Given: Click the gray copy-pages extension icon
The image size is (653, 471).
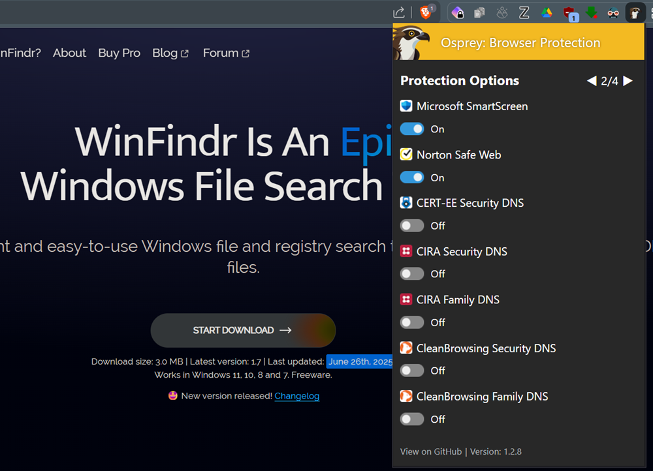Looking at the screenshot, I should 480,13.
